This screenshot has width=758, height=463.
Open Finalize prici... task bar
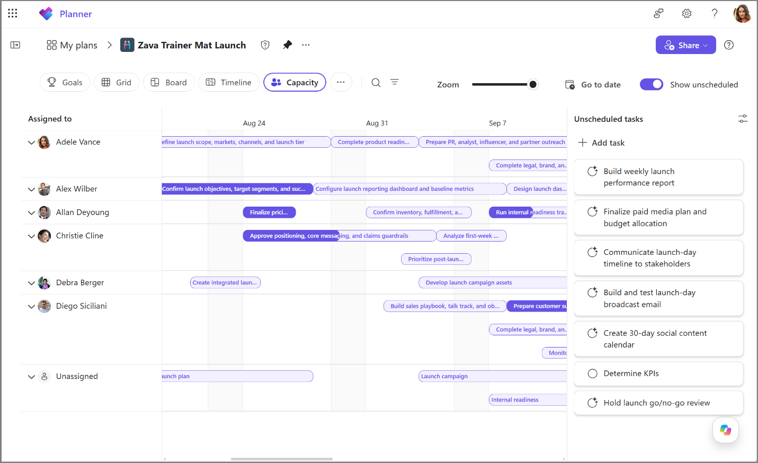tap(269, 212)
